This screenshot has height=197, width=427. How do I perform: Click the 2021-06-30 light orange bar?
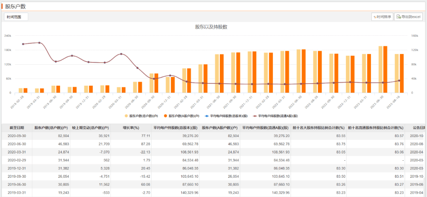click(217, 73)
